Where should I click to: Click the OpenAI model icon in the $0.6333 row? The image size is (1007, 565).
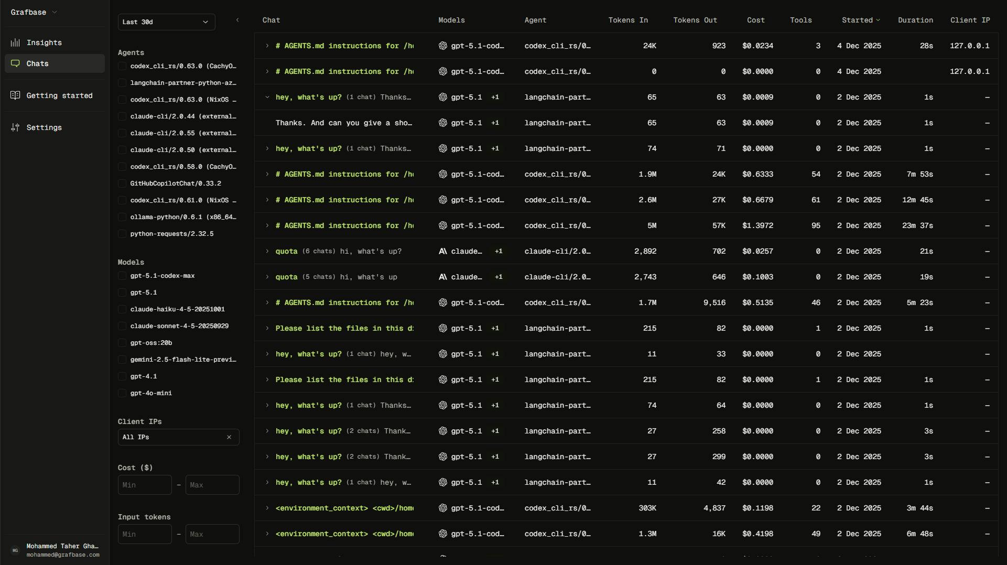pos(443,174)
